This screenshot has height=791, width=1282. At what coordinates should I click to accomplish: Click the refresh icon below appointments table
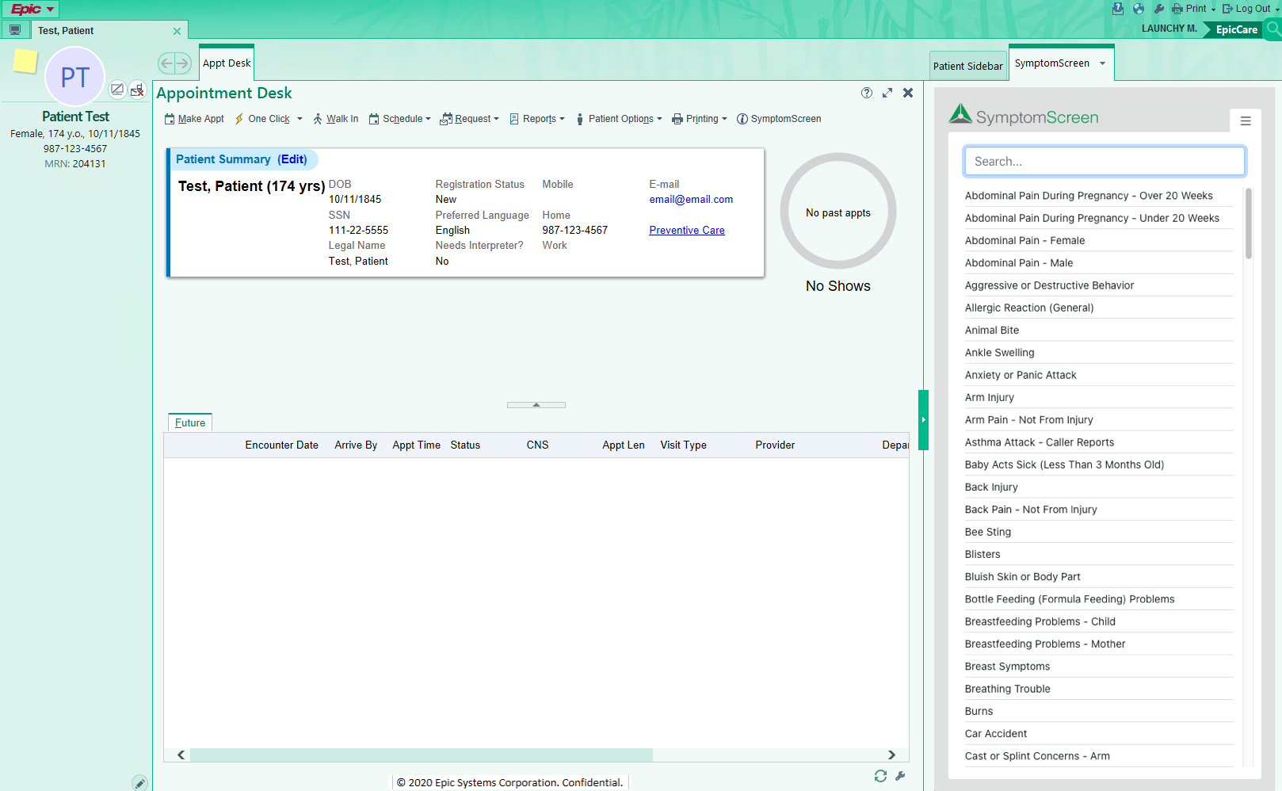tap(880, 776)
